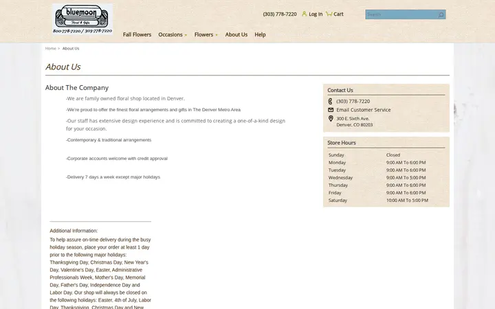The image size is (495, 309).
Task: Go to Home breadcrumb link
Action: (50, 49)
